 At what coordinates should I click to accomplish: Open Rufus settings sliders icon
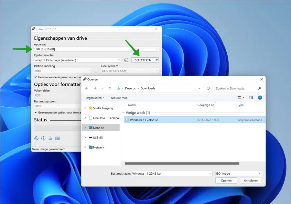(x=50, y=138)
